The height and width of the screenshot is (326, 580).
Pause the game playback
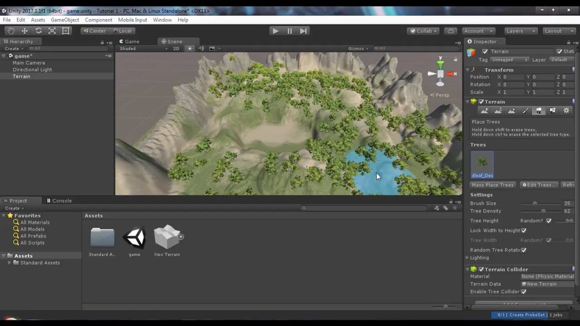tap(290, 31)
